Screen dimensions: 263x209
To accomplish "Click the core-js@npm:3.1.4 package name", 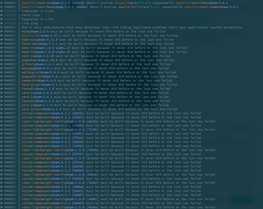I will click(x=37, y=105).
